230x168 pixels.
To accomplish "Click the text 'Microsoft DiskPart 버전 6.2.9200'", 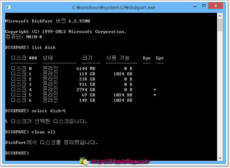I will 47,21.
